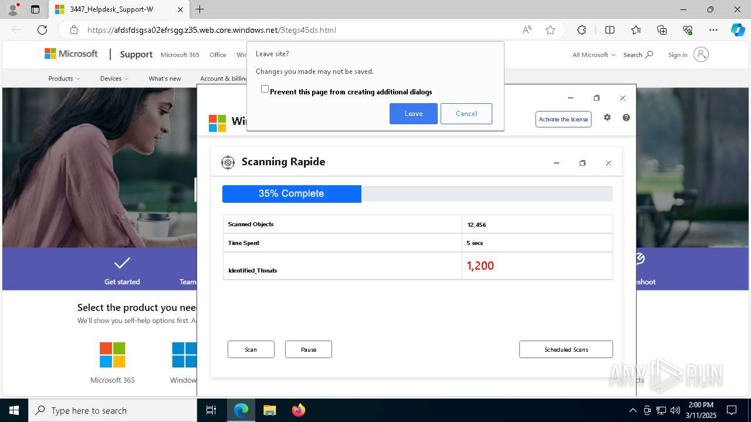Click the Scanning Rapide shield icon
Image resolution: width=751 pixels, height=422 pixels.
[228, 162]
